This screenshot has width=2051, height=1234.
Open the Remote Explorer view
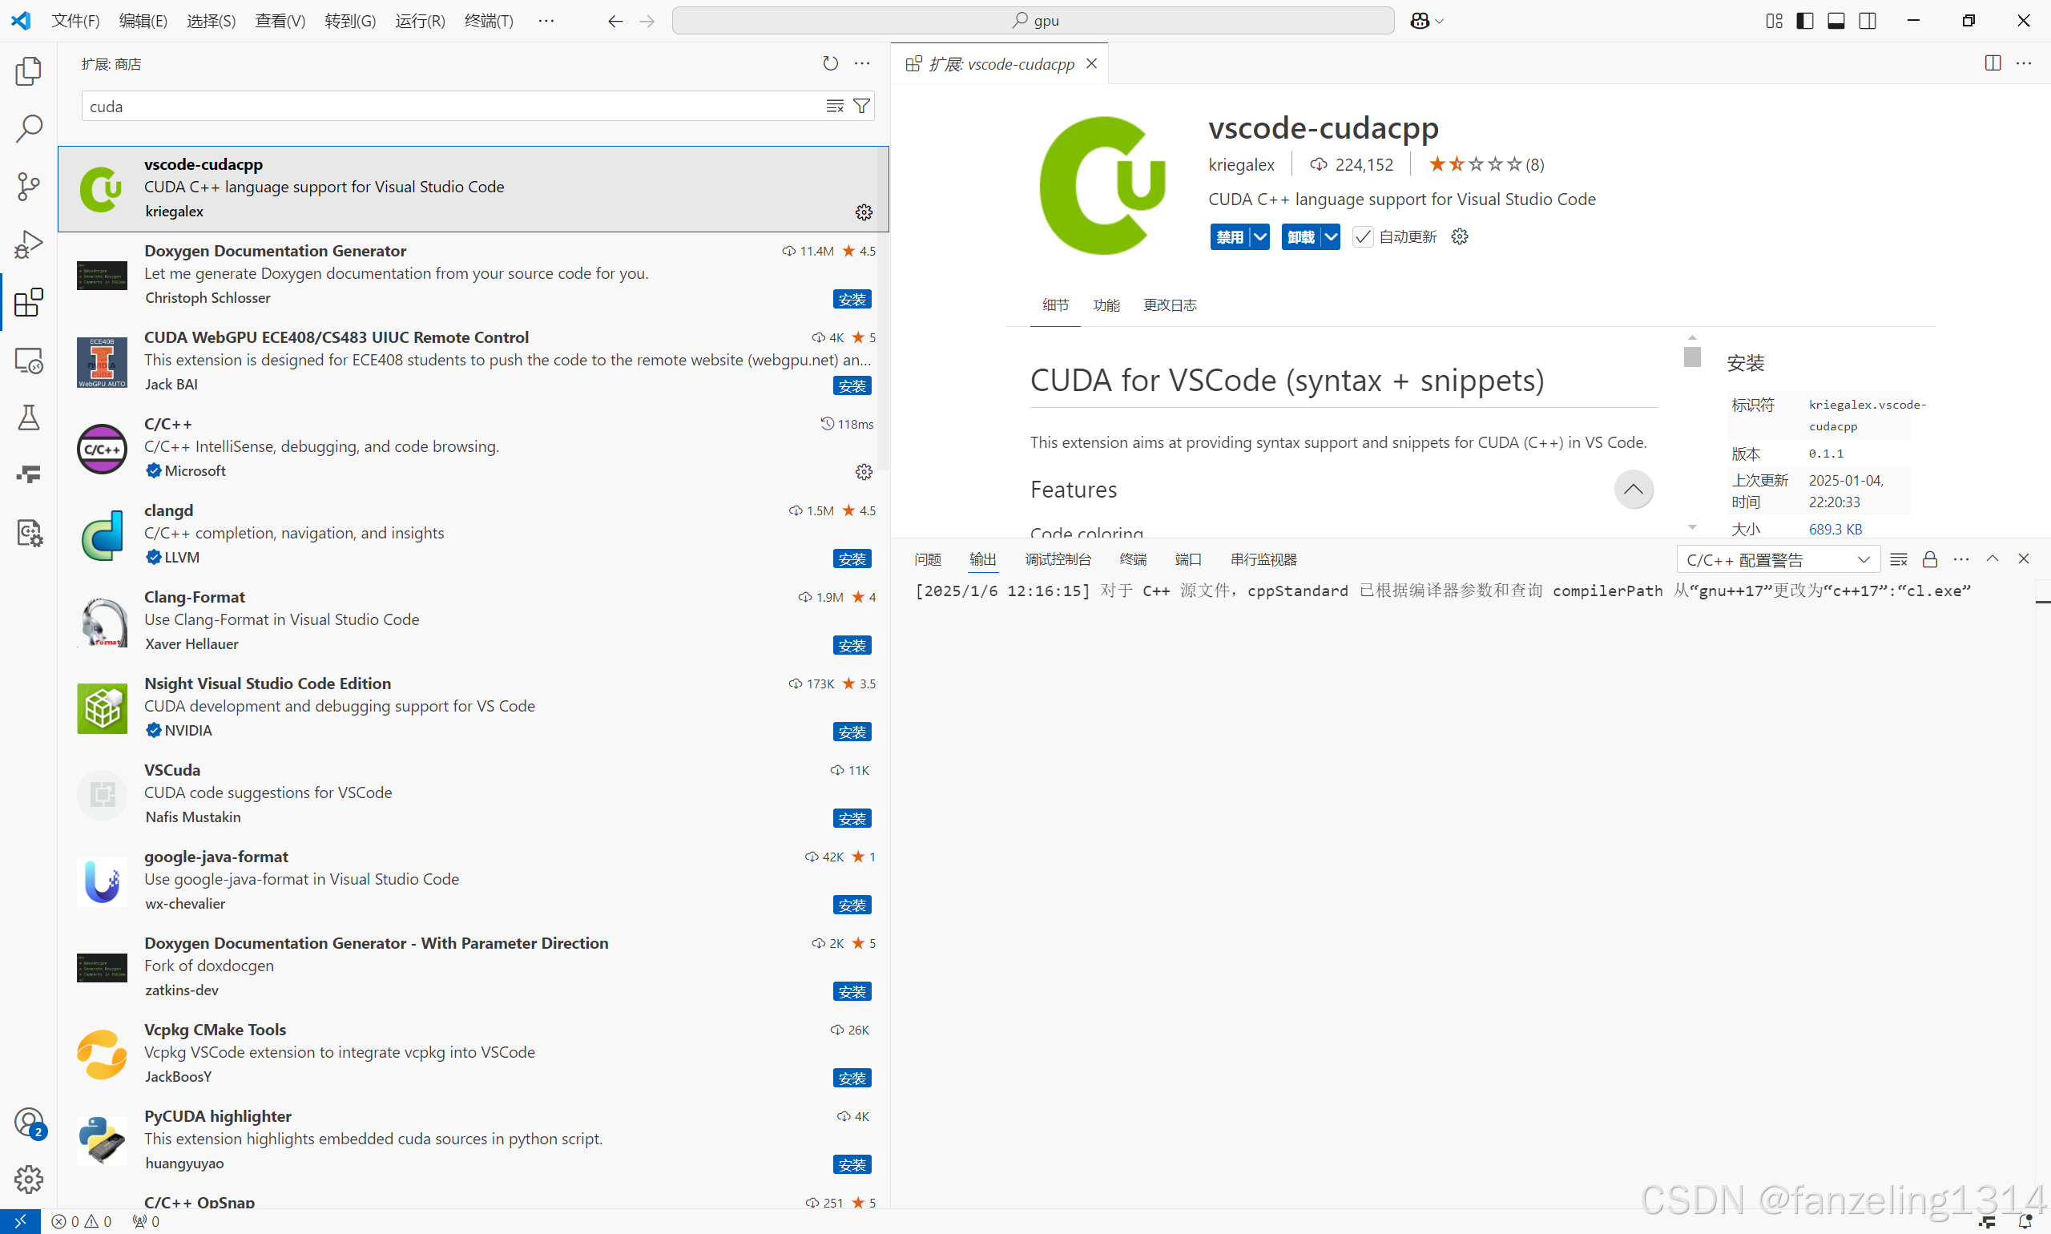tap(29, 360)
